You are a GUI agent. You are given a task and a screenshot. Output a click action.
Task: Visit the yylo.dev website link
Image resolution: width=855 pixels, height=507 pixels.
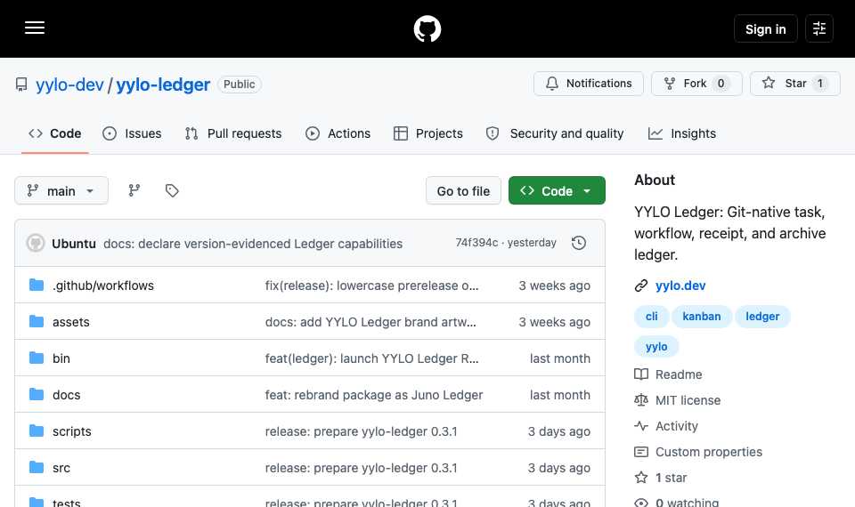[680, 286]
